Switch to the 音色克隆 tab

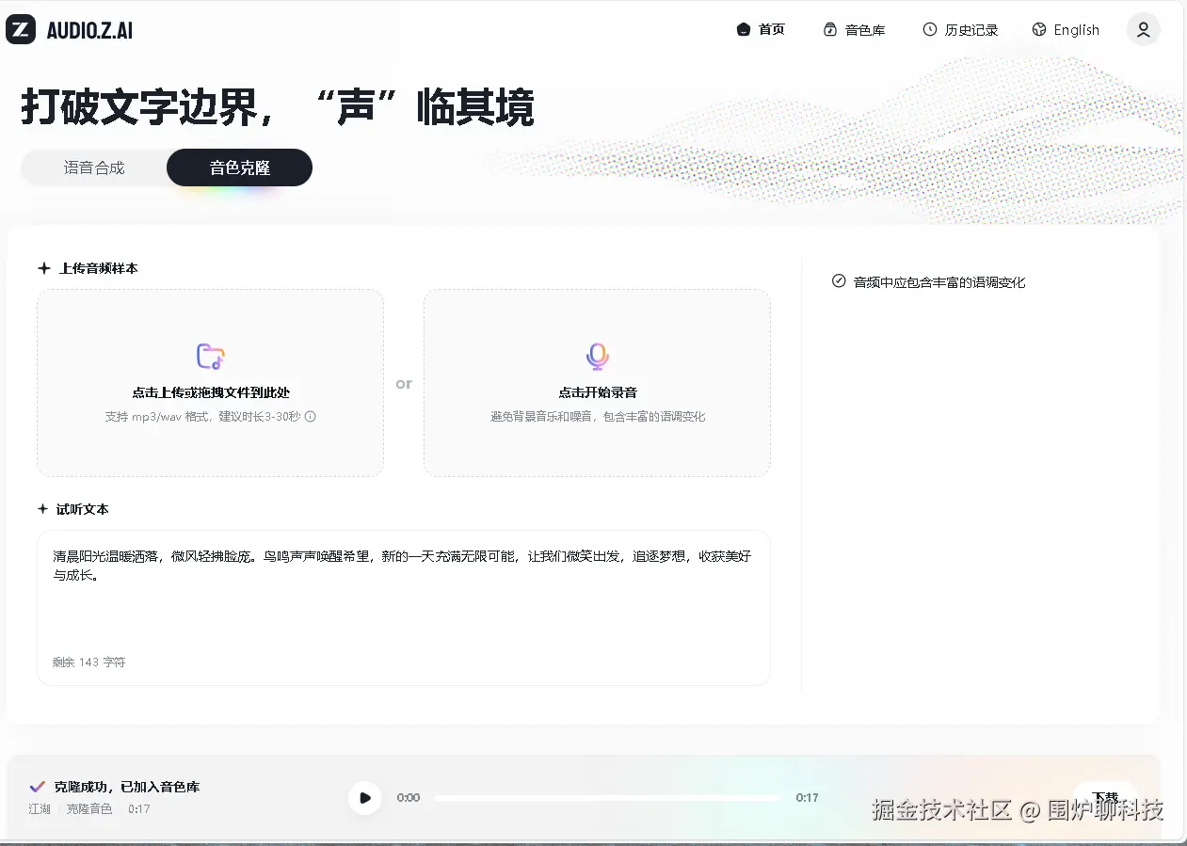[x=239, y=167]
